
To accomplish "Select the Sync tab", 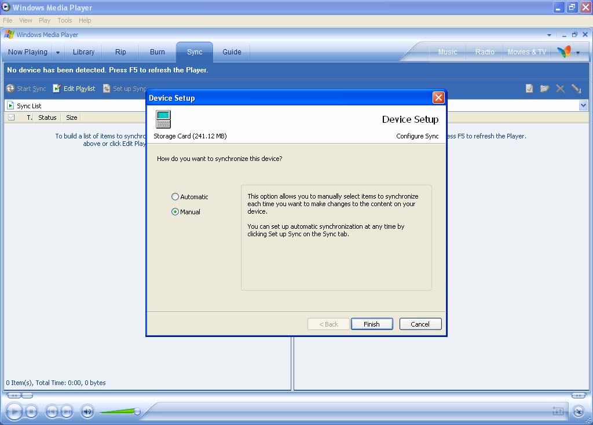I will [x=195, y=52].
